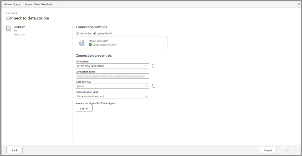
Task: Refresh the Data gateway list
Action: pos(153,86)
